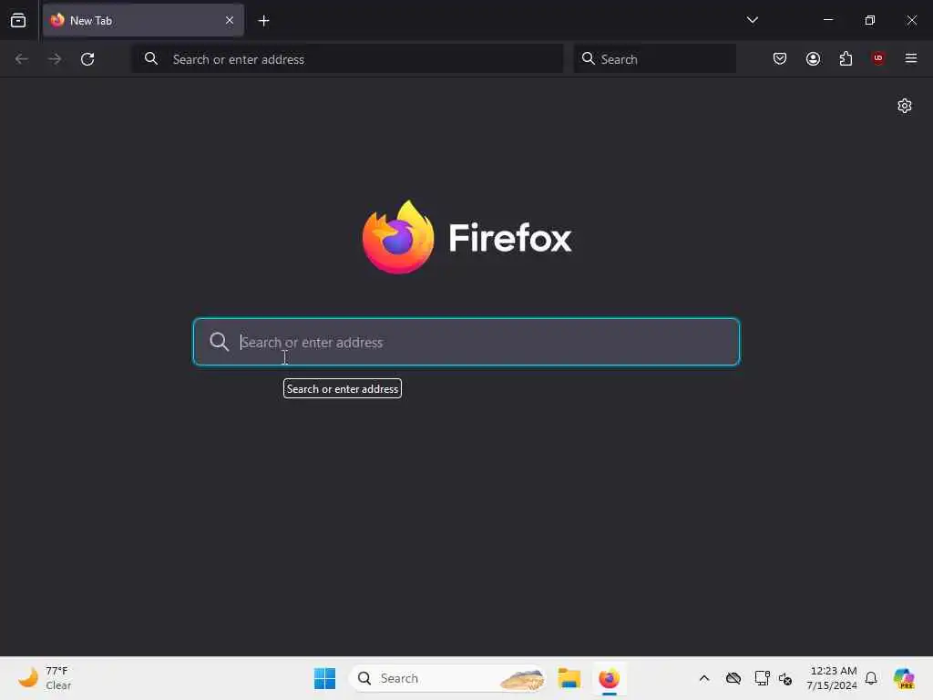933x700 pixels.
Task: Close the Firefox window
Action: pos(911,20)
